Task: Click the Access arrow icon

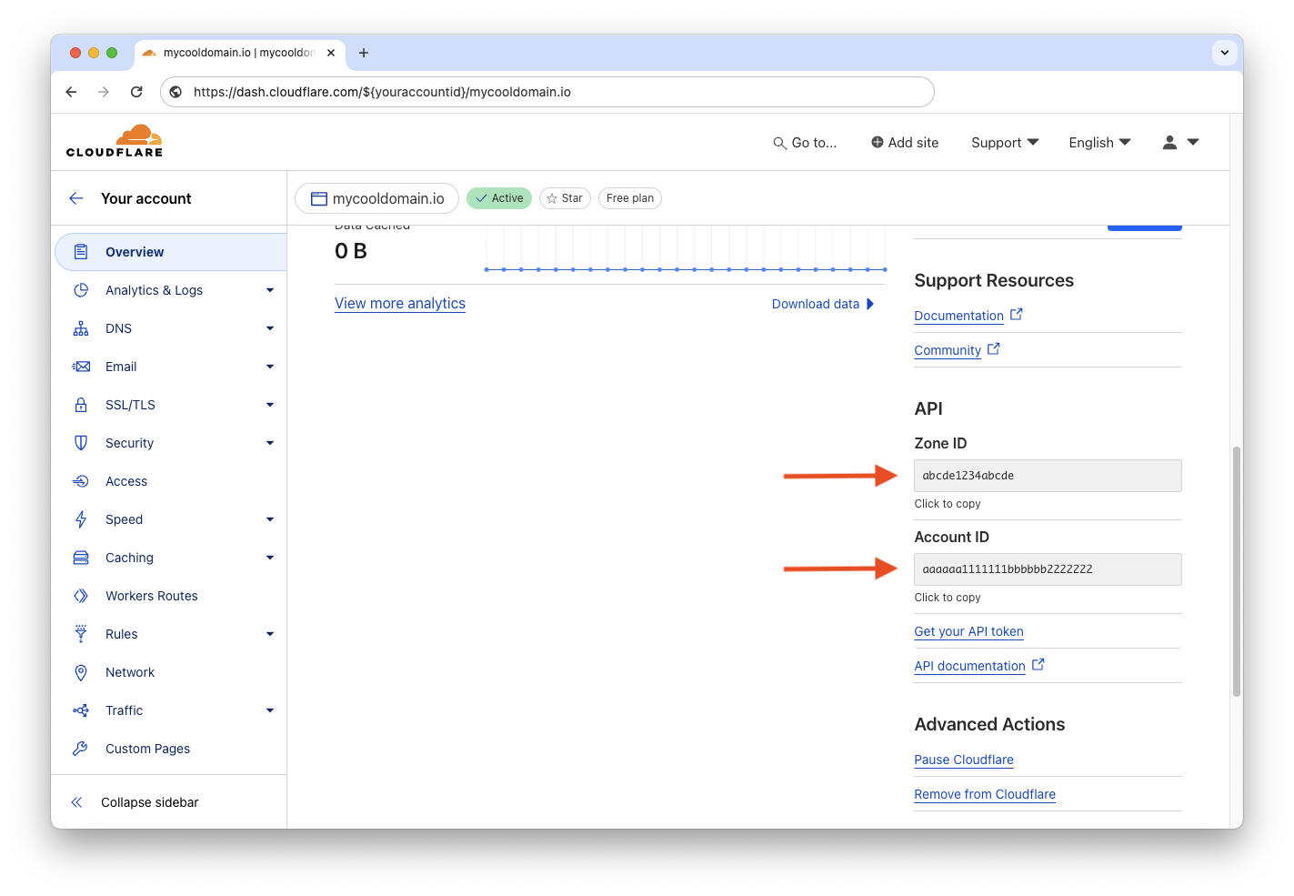Action: (81, 481)
